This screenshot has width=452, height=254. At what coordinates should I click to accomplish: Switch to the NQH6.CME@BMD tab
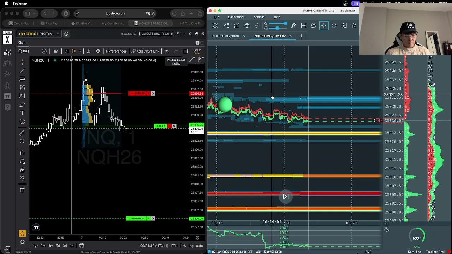click(226, 36)
